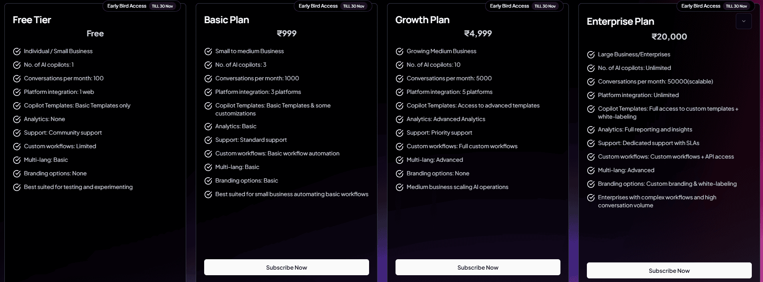Click the checkmark beside "Platform integration: Unlimited"
This screenshot has width=763, height=282.
pos(591,95)
